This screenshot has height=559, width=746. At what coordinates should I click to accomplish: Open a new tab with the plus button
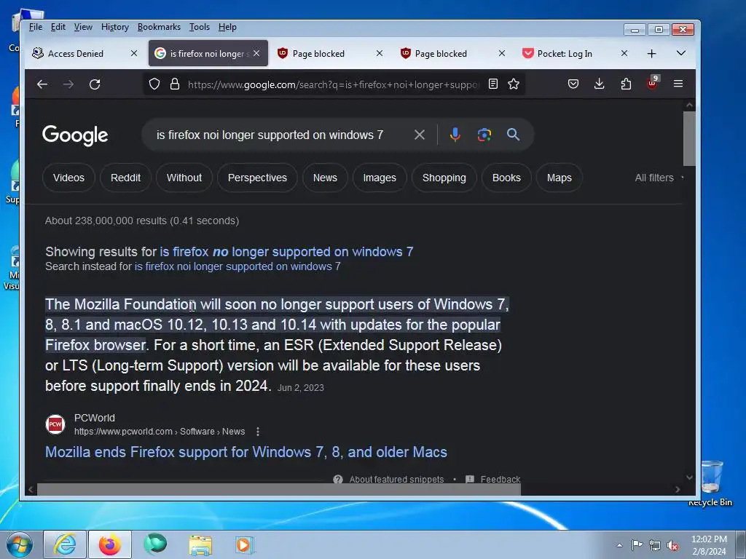(652, 54)
